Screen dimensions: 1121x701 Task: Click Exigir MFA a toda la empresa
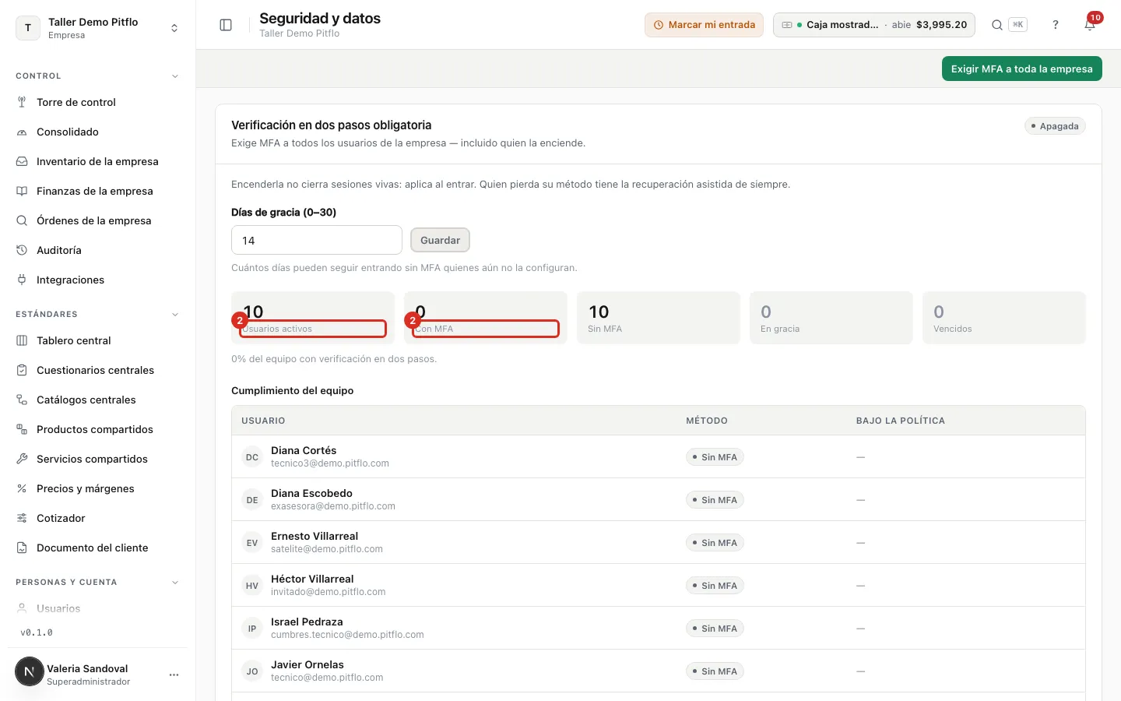click(1021, 69)
